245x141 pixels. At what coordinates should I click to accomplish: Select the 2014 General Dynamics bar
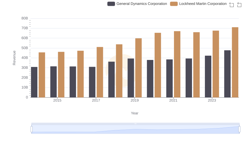tap(34, 82)
